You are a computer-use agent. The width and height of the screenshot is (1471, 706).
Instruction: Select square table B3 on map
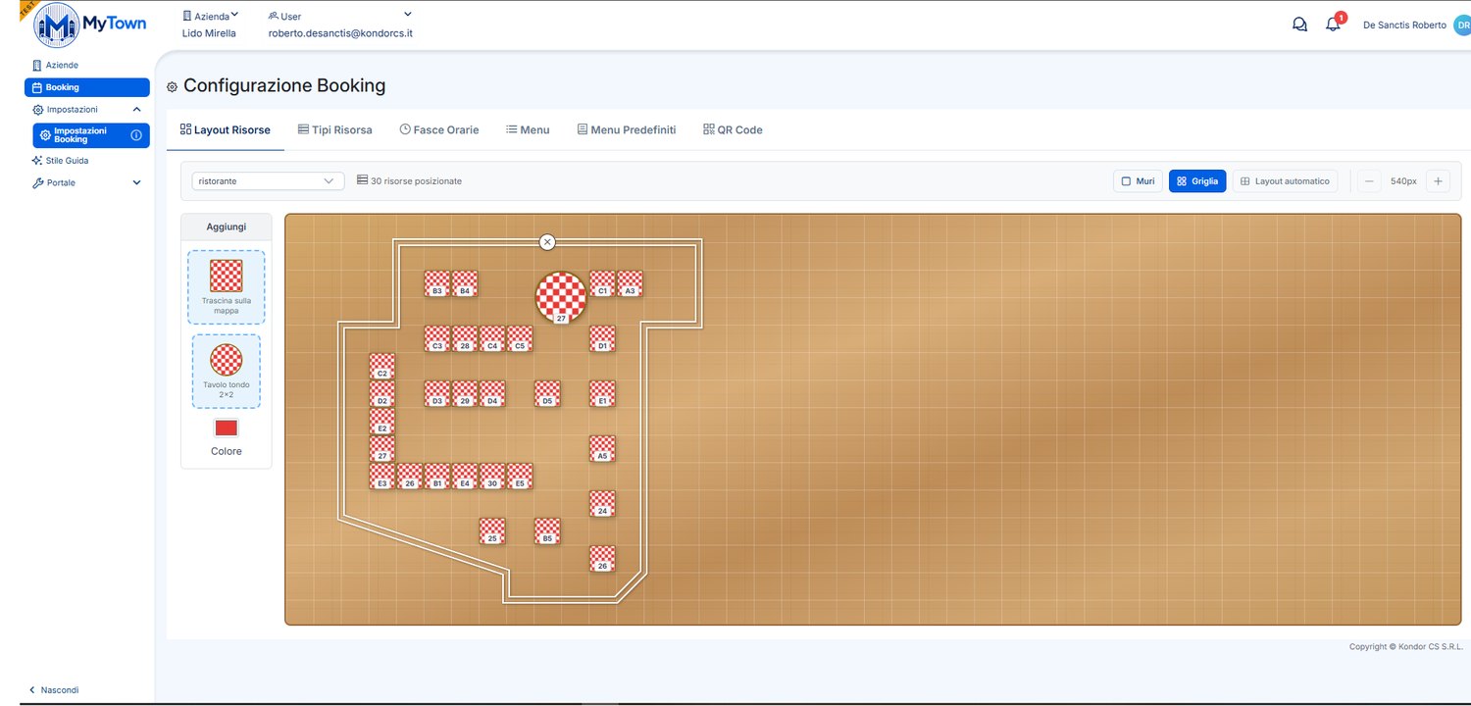pos(437,283)
